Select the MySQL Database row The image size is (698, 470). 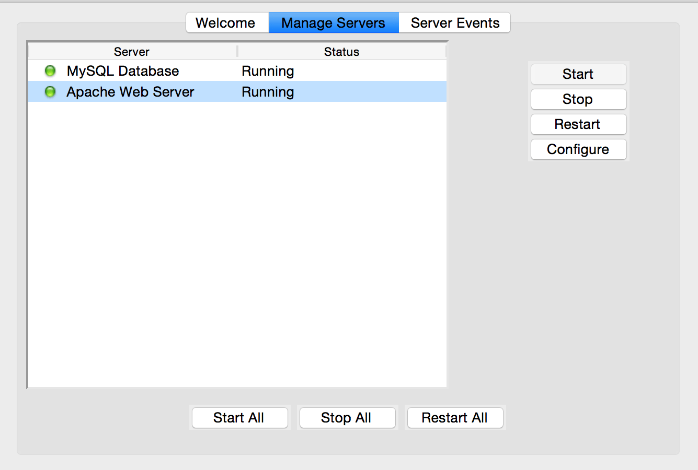tap(237, 71)
